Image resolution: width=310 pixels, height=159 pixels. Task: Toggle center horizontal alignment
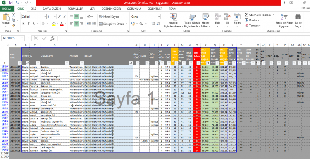click(x=76, y=24)
